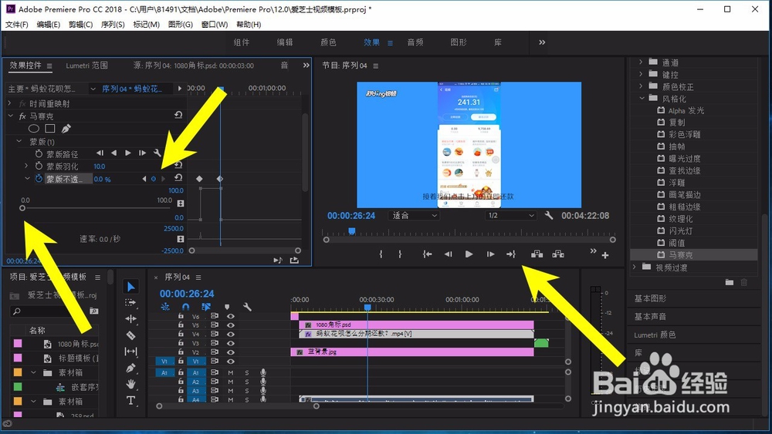The image size is (772, 434).
Task: Open the 文件(F) menu
Action: 16,24
